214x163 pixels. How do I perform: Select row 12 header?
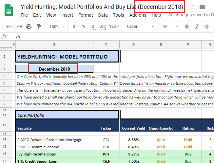(x=6, y=125)
